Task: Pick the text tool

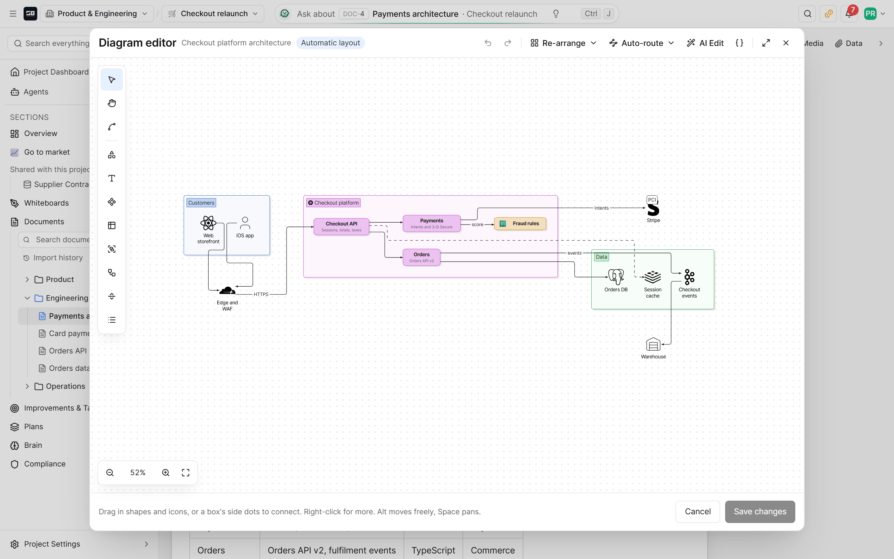Action: pos(111,179)
